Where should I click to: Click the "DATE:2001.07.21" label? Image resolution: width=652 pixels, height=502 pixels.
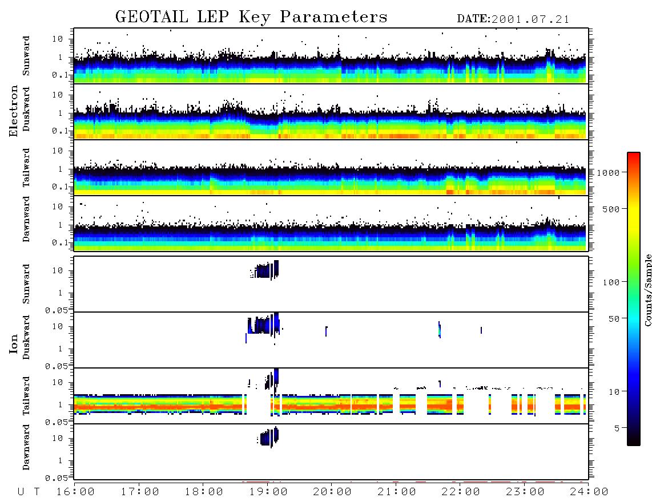point(513,19)
